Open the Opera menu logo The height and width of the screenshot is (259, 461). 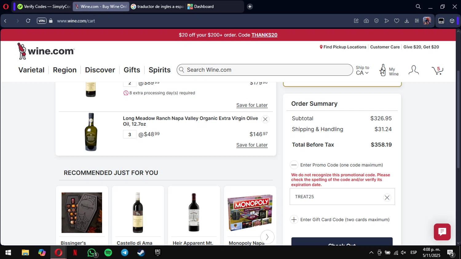tap(6, 6)
